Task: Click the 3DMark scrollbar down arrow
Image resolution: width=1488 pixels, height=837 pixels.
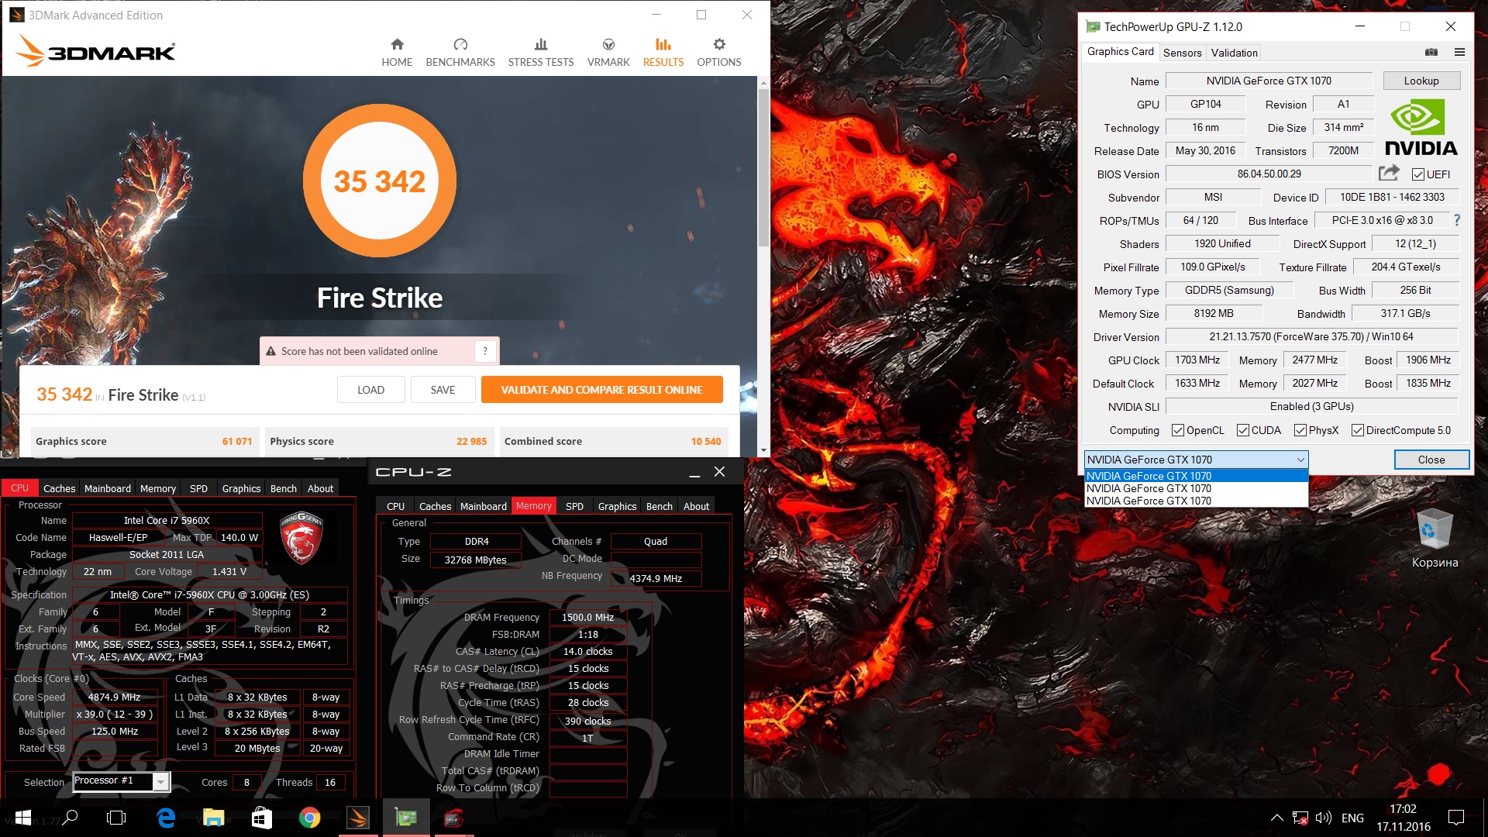Action: (763, 450)
